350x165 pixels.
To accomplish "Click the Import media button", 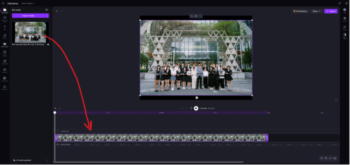I will [x=28, y=16].
